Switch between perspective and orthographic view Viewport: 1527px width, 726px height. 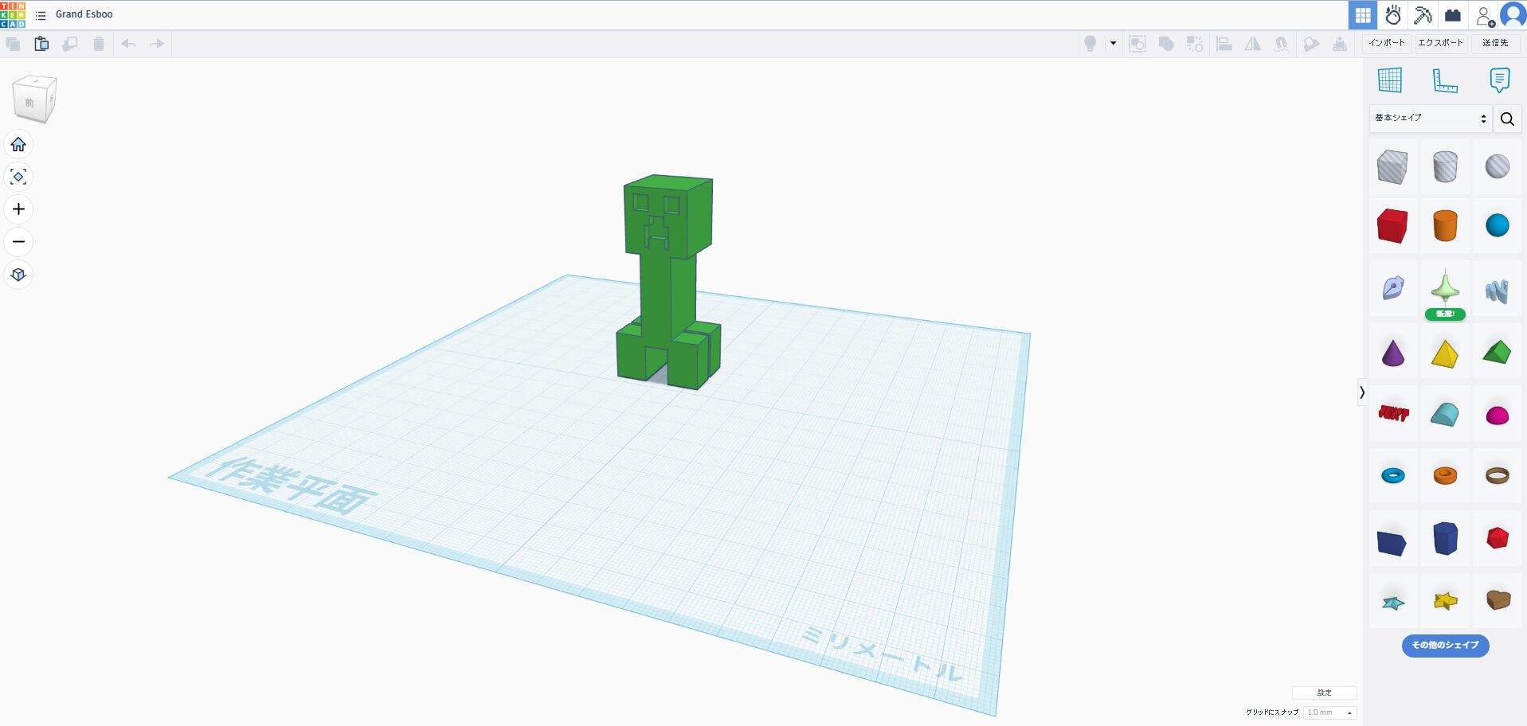tap(18, 274)
